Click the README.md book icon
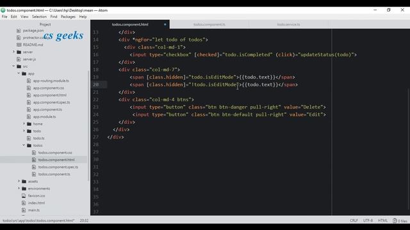The height and width of the screenshot is (230, 410). click(x=19, y=45)
